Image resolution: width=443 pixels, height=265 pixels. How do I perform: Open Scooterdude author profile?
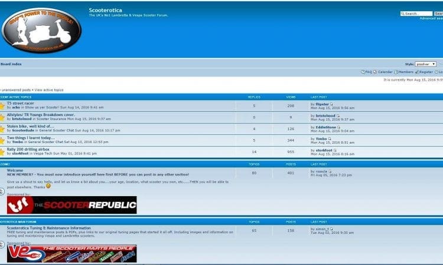tap(23, 130)
